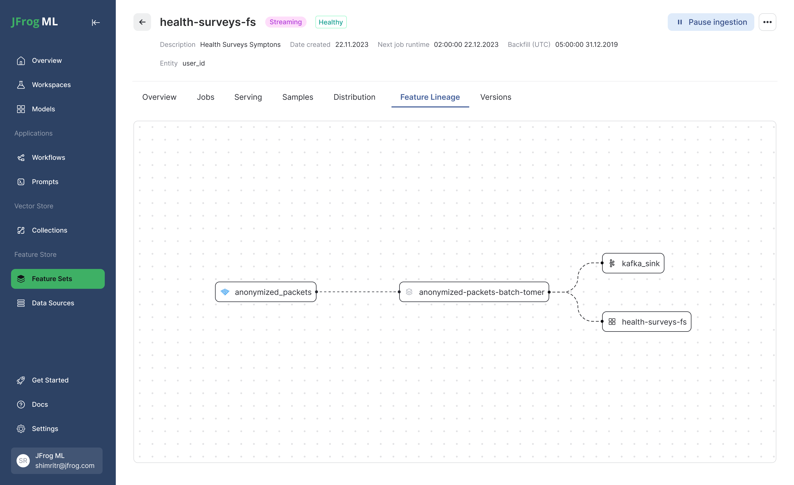This screenshot has height=485, width=794.
Task: Open the Prompts page
Action: [58, 182]
